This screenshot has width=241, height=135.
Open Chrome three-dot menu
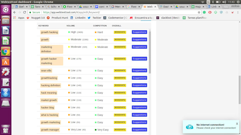point(238,12)
